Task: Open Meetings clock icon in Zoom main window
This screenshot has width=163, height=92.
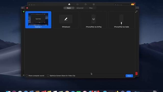Action: pos(86,4)
